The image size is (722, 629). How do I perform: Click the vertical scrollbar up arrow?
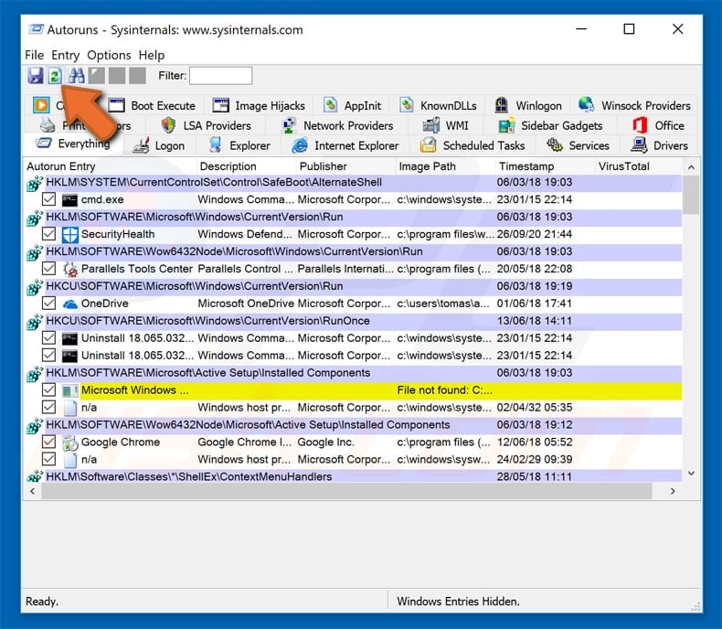point(691,167)
